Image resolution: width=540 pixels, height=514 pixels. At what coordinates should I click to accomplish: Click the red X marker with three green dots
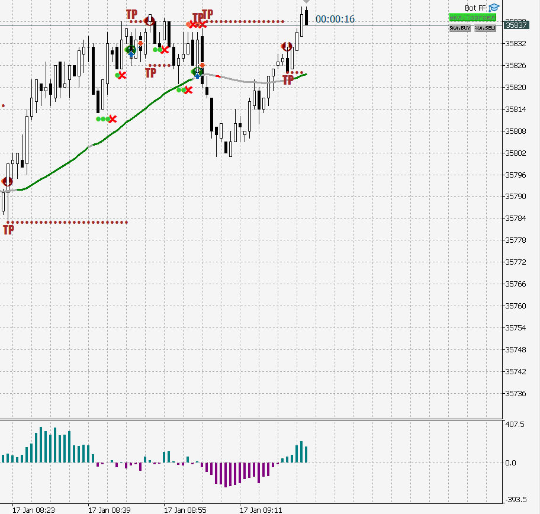point(112,119)
